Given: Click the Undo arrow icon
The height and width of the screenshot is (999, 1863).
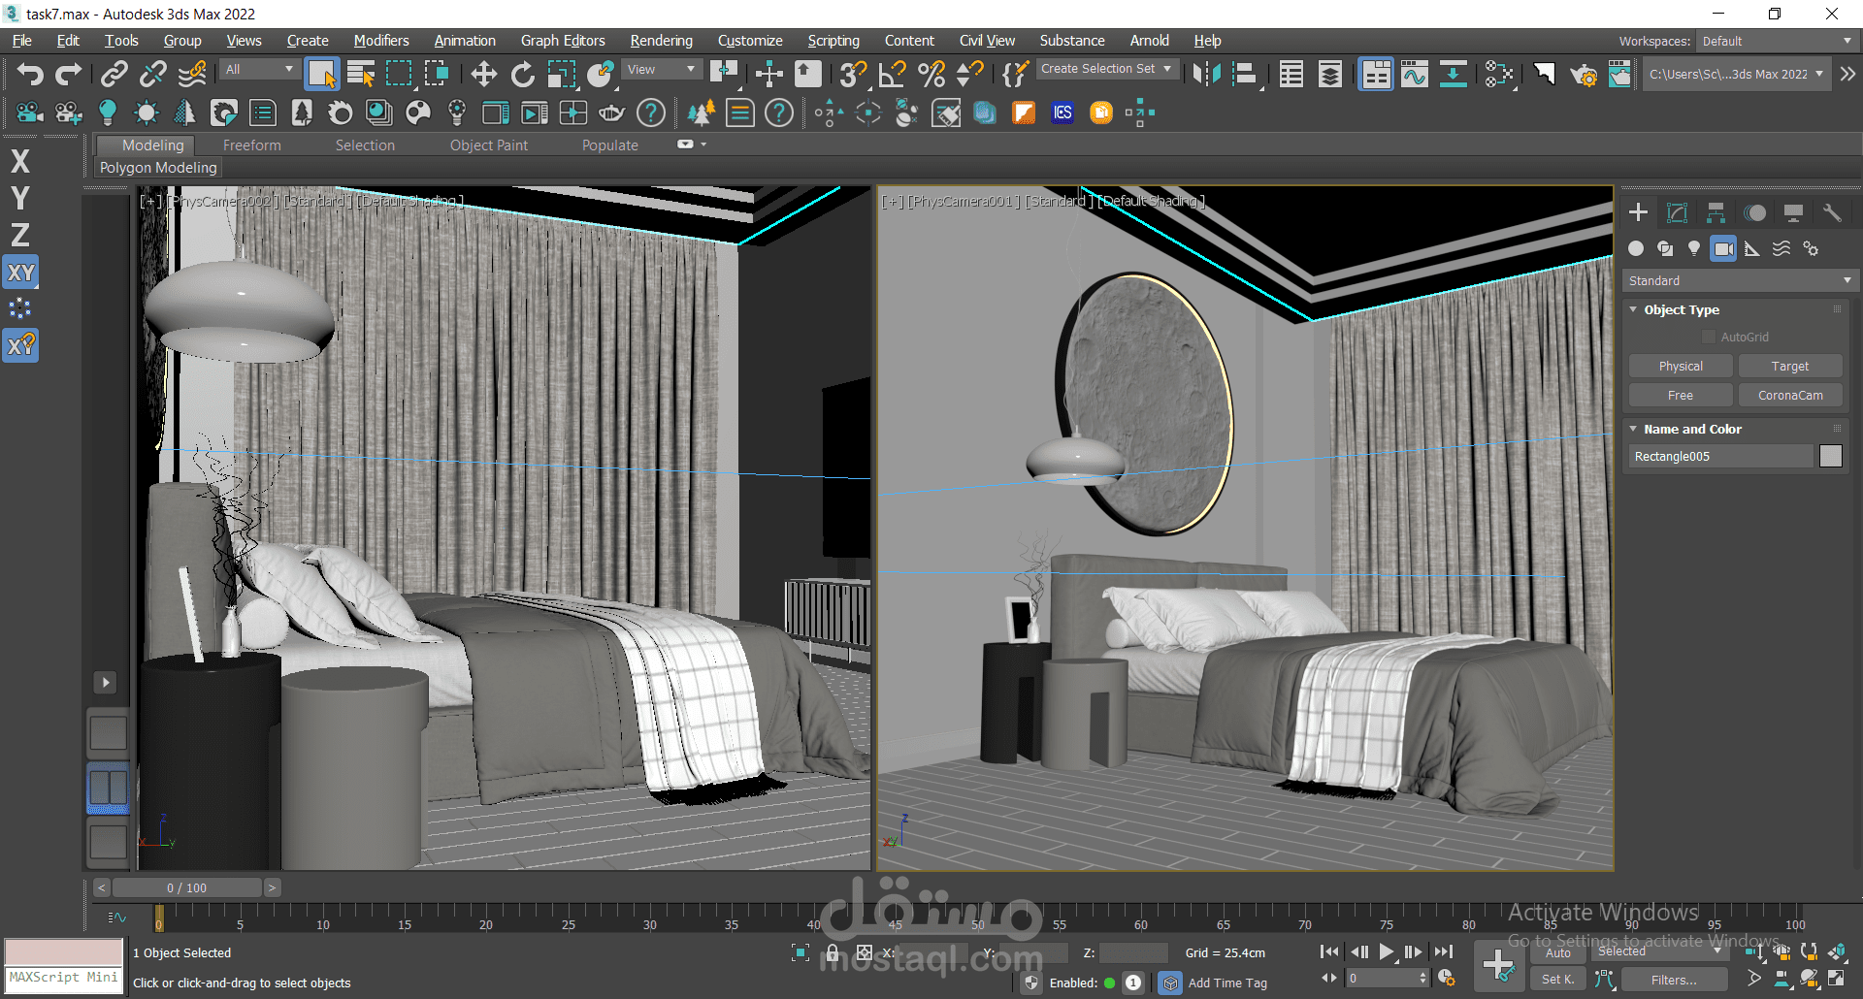Looking at the screenshot, I should click(x=30, y=74).
